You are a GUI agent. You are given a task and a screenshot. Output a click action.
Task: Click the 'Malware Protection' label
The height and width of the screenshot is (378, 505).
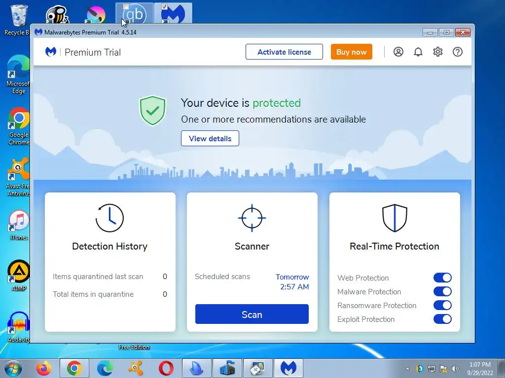[x=369, y=291]
